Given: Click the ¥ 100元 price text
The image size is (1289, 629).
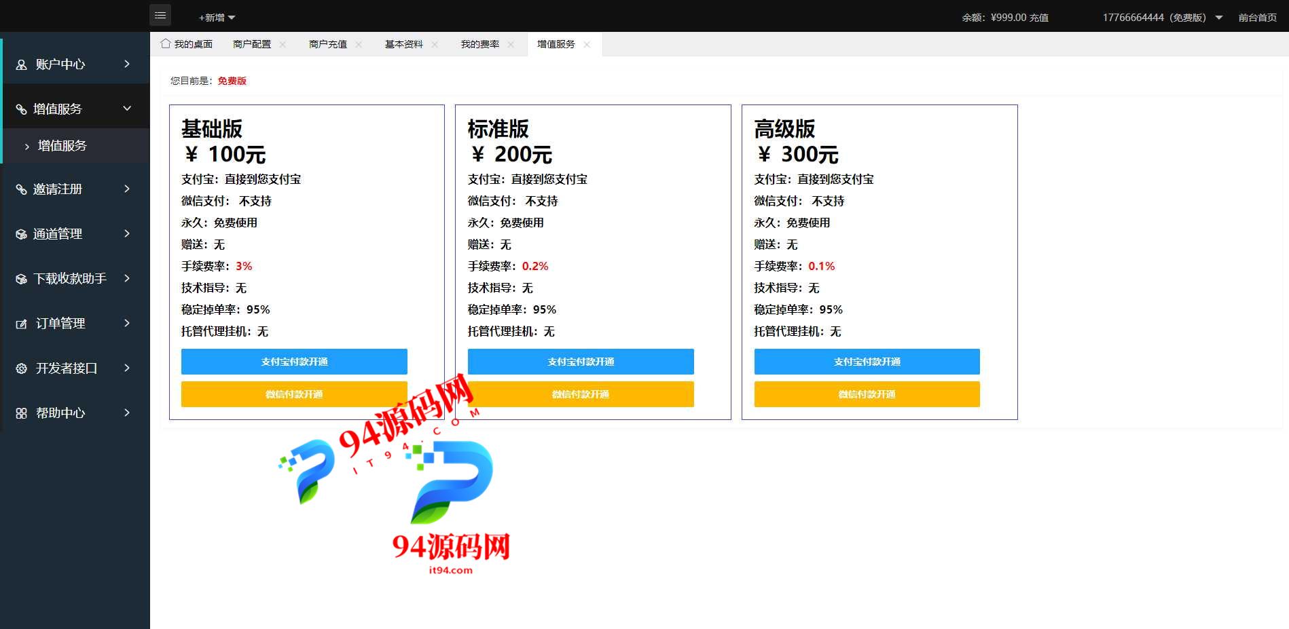Looking at the screenshot, I should coord(225,155).
